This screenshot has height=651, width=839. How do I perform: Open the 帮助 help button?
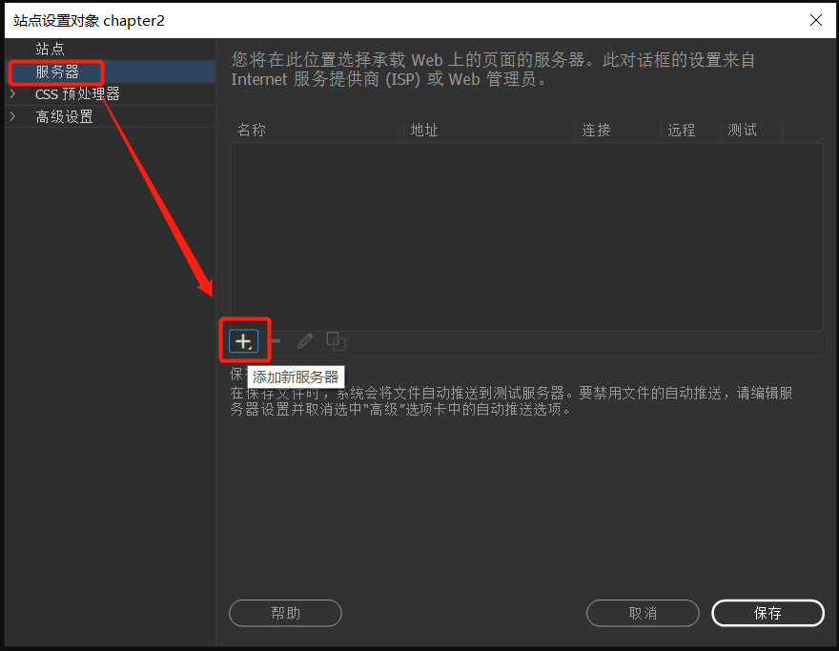pyautogui.click(x=285, y=613)
